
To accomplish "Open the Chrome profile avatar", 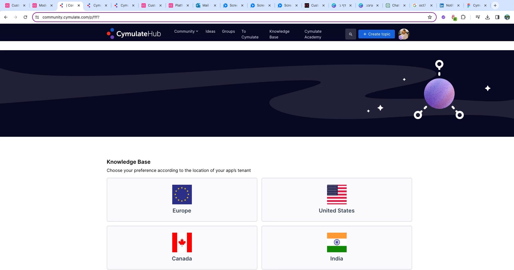I will click(x=507, y=17).
